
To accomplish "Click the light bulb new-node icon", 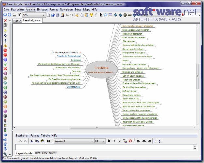I will 92,15.
